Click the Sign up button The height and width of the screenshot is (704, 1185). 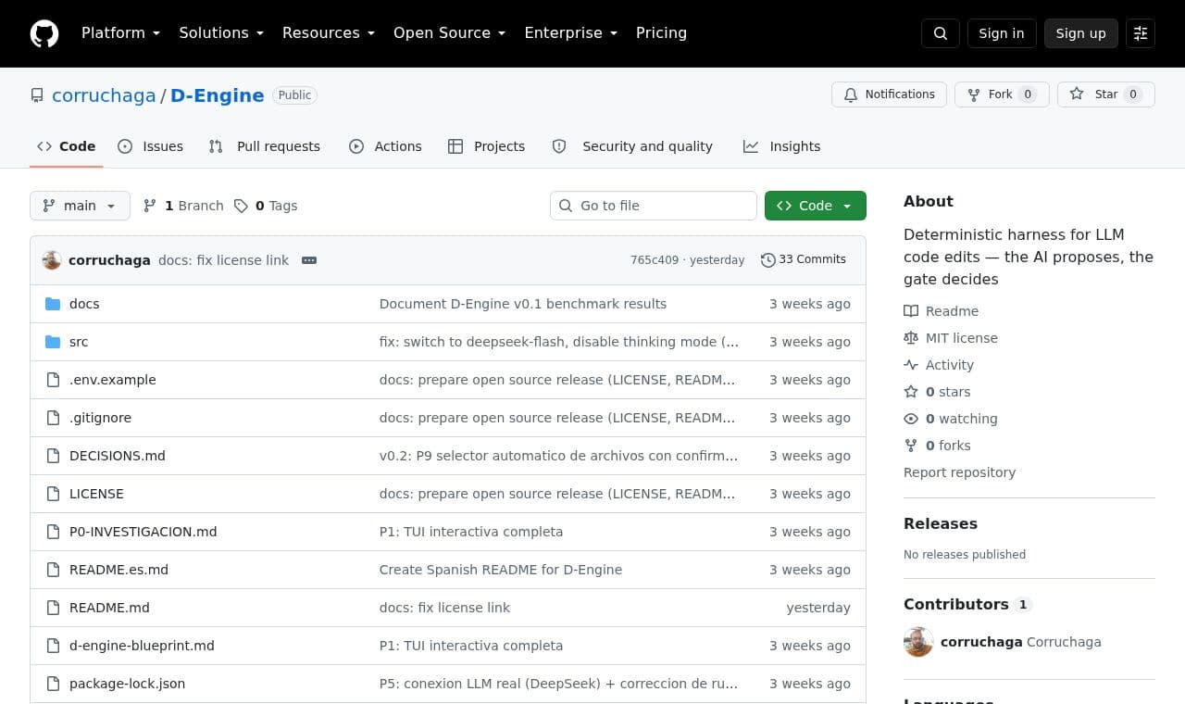[x=1081, y=33]
